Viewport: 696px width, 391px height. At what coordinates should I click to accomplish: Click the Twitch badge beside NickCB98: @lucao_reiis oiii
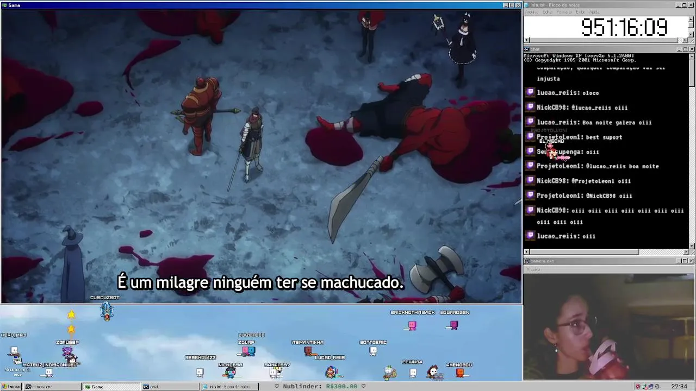pyautogui.click(x=531, y=107)
